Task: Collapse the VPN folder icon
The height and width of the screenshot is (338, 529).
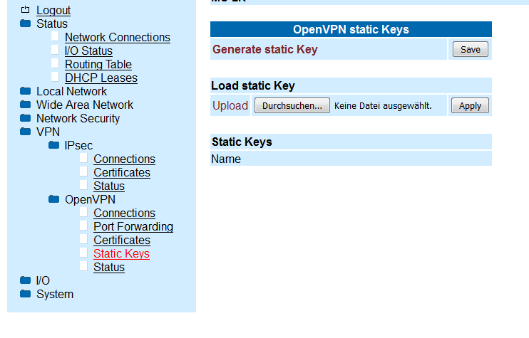Action: (25, 132)
